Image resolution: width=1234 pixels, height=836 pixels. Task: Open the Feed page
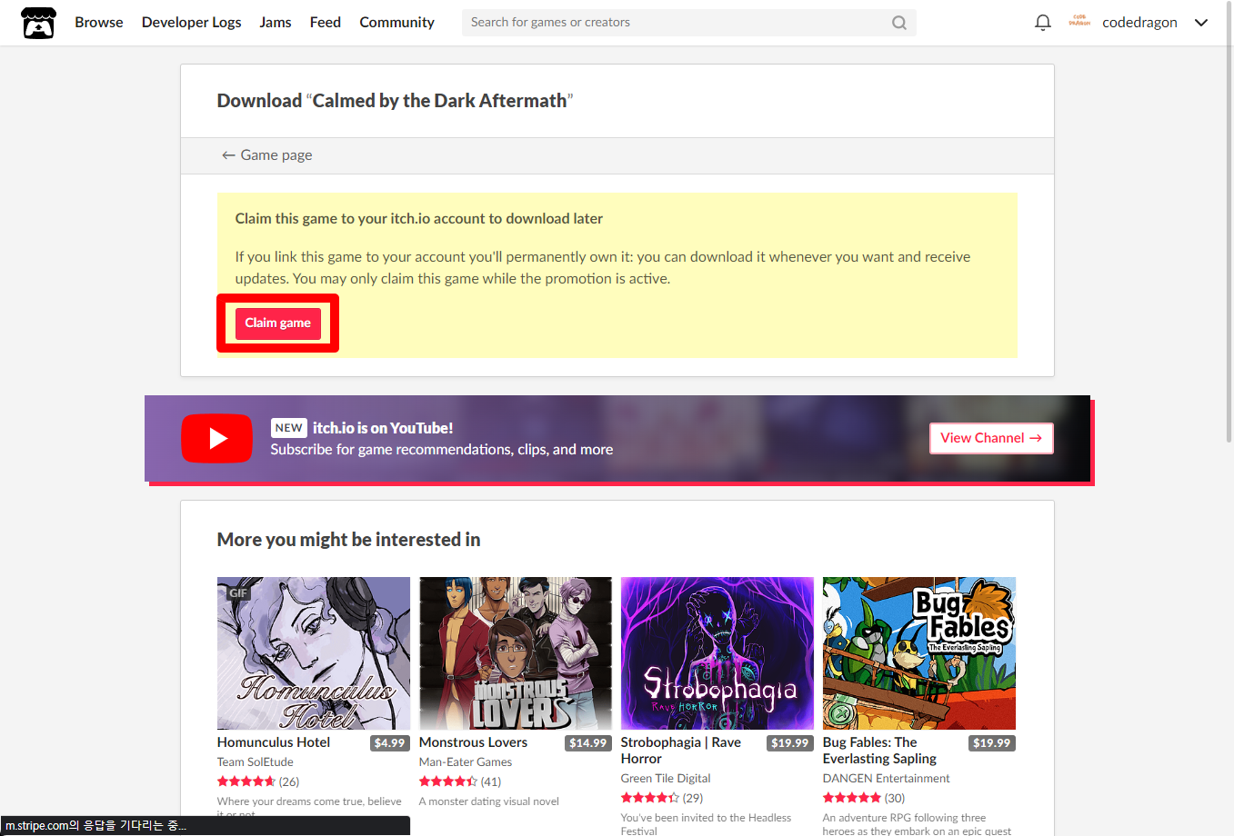tap(326, 22)
